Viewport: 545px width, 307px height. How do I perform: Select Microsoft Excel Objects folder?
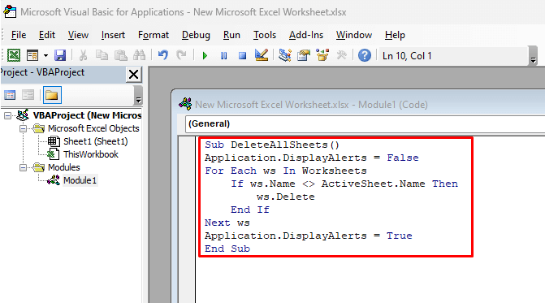(x=93, y=128)
